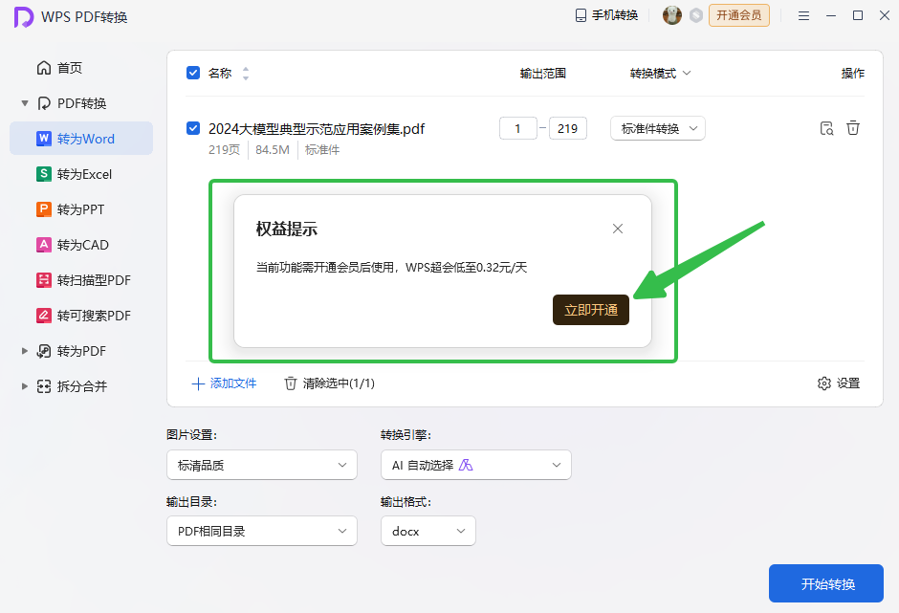Open the phone conversion option

point(606,15)
